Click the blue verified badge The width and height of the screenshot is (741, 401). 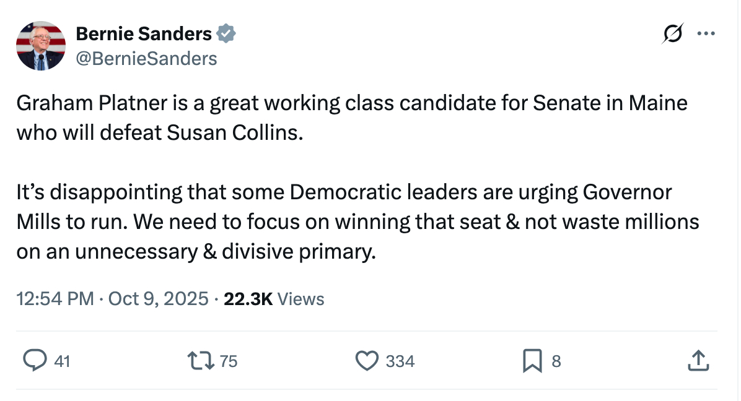226,34
